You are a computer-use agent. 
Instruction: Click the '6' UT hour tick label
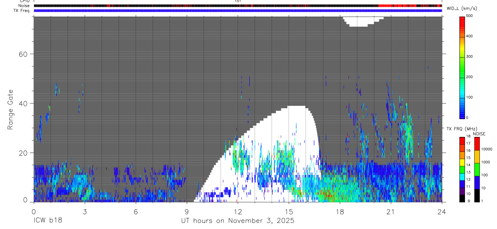[x=136, y=211]
